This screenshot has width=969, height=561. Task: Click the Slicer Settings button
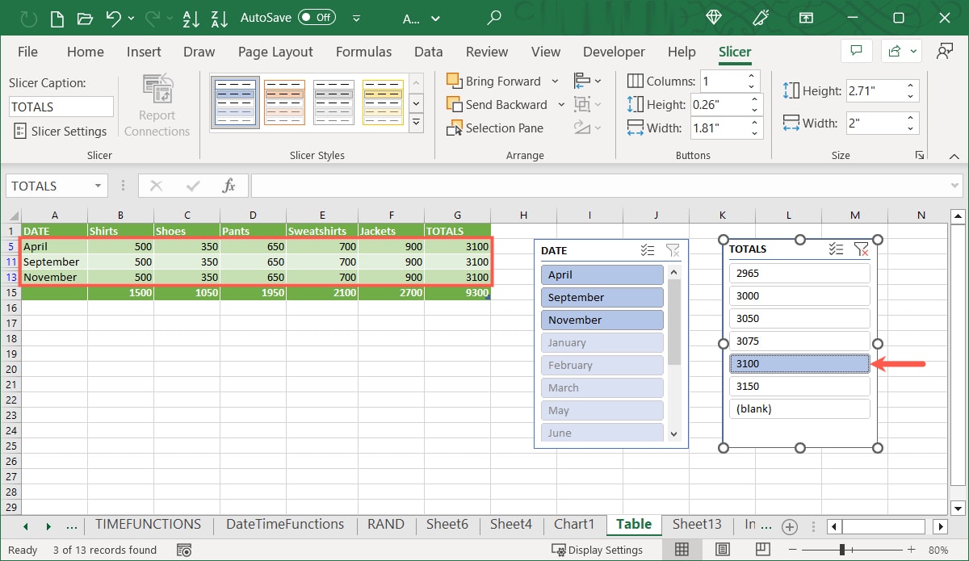pyautogui.click(x=61, y=131)
